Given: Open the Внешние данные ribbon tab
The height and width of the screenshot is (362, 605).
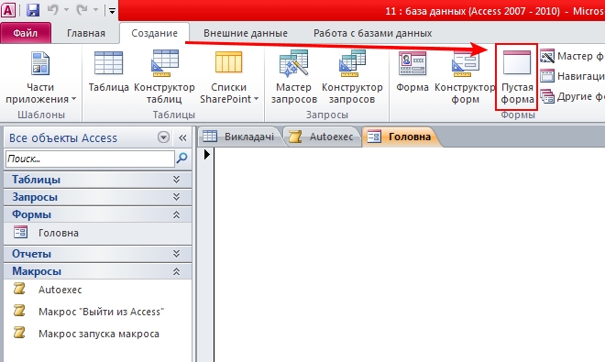Looking at the screenshot, I should (x=246, y=33).
